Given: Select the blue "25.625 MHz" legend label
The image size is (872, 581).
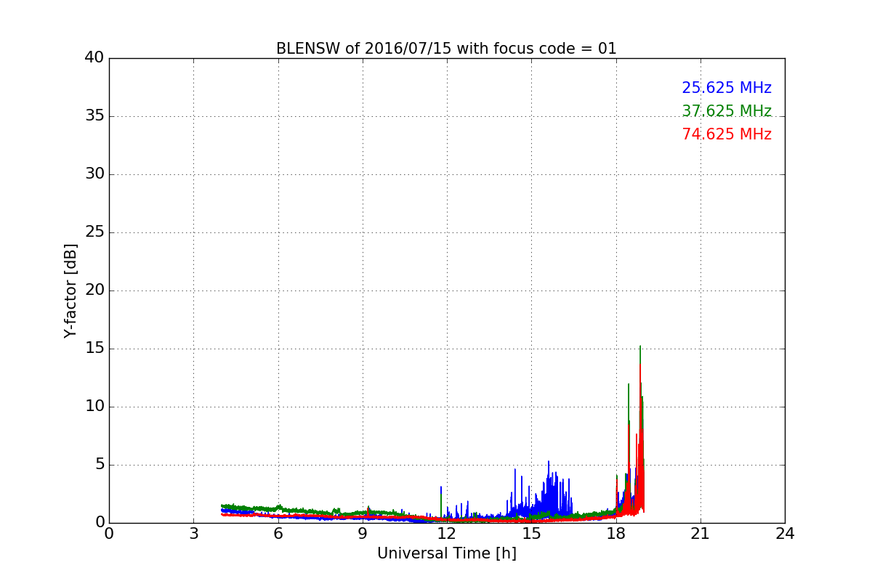Looking at the screenshot, I should pos(727,88).
